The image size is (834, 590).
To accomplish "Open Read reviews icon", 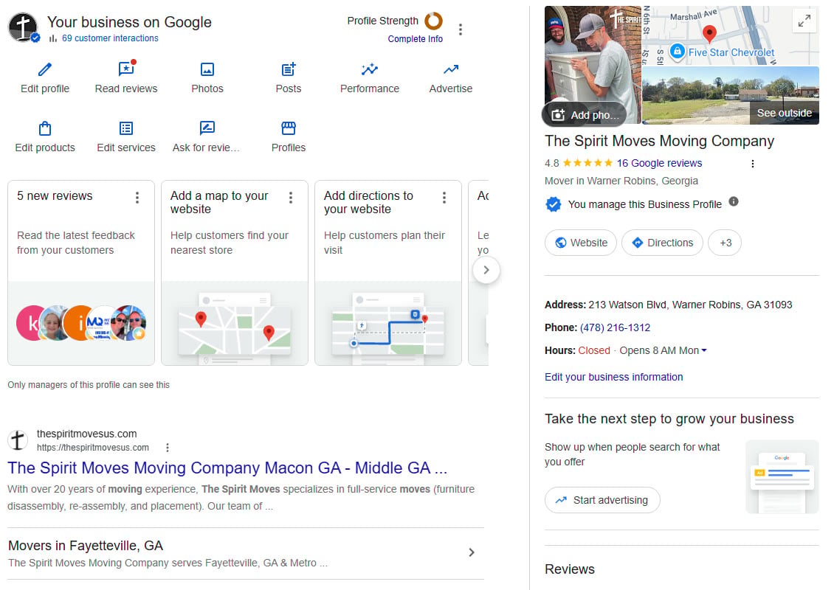I will 127,69.
